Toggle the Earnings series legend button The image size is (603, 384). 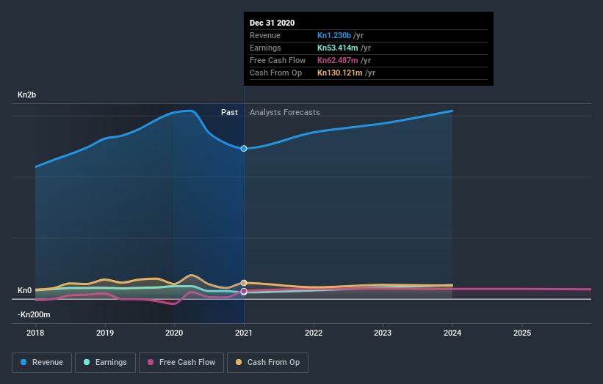click(105, 363)
